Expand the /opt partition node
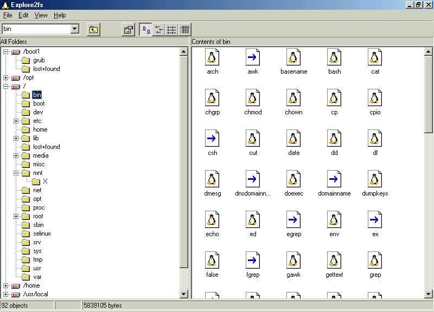Viewport: 434px width, 312px height. pos(5,77)
